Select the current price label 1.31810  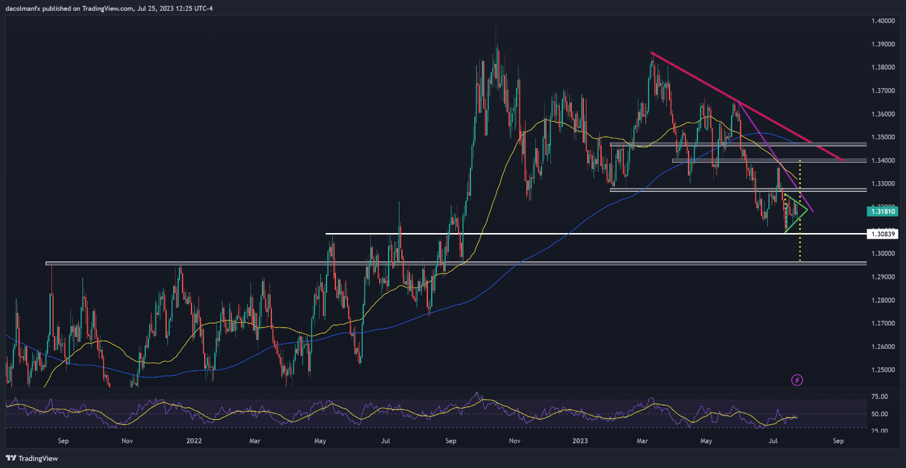click(881, 213)
